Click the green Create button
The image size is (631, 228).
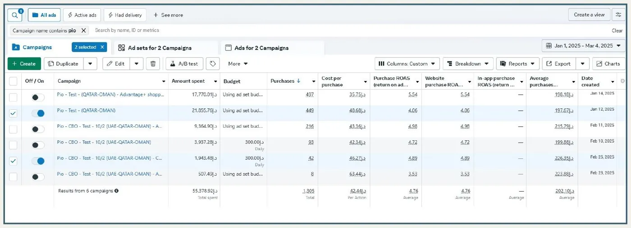(x=24, y=64)
